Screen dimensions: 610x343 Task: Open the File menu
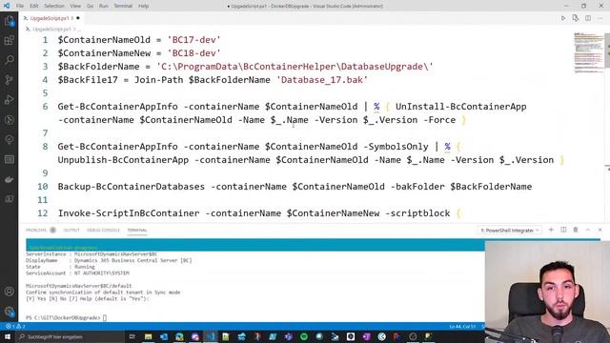coord(20,6)
